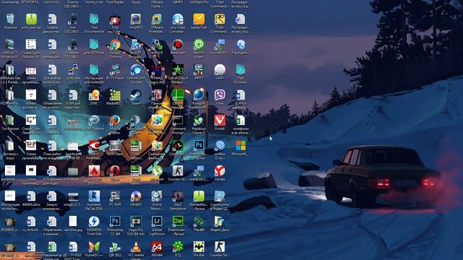Image resolution: width=463 pixels, height=260 pixels.
Task: Launch DAEMON Tools Lite shortcut
Action: (x=94, y=222)
